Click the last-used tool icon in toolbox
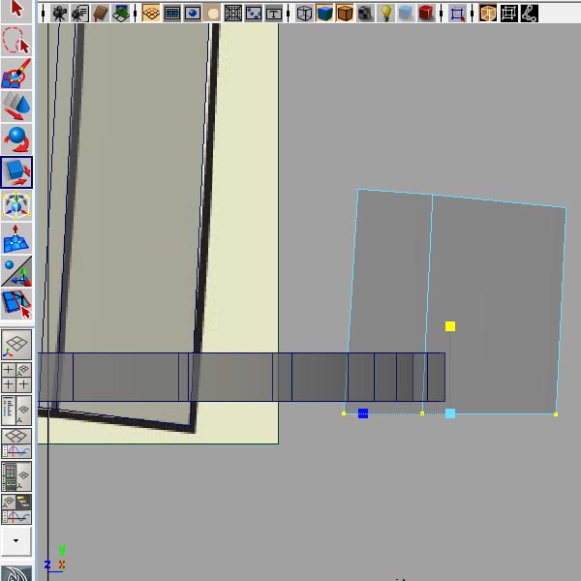 tap(16, 304)
